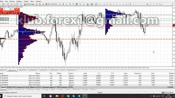The width and height of the screenshot is (175, 98).
Task: Tile chart windows icon
Action: coord(77,4)
